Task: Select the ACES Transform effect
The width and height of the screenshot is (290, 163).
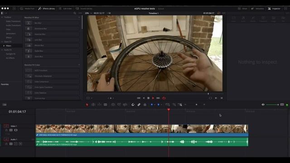Action: pyautogui.click(x=52, y=71)
